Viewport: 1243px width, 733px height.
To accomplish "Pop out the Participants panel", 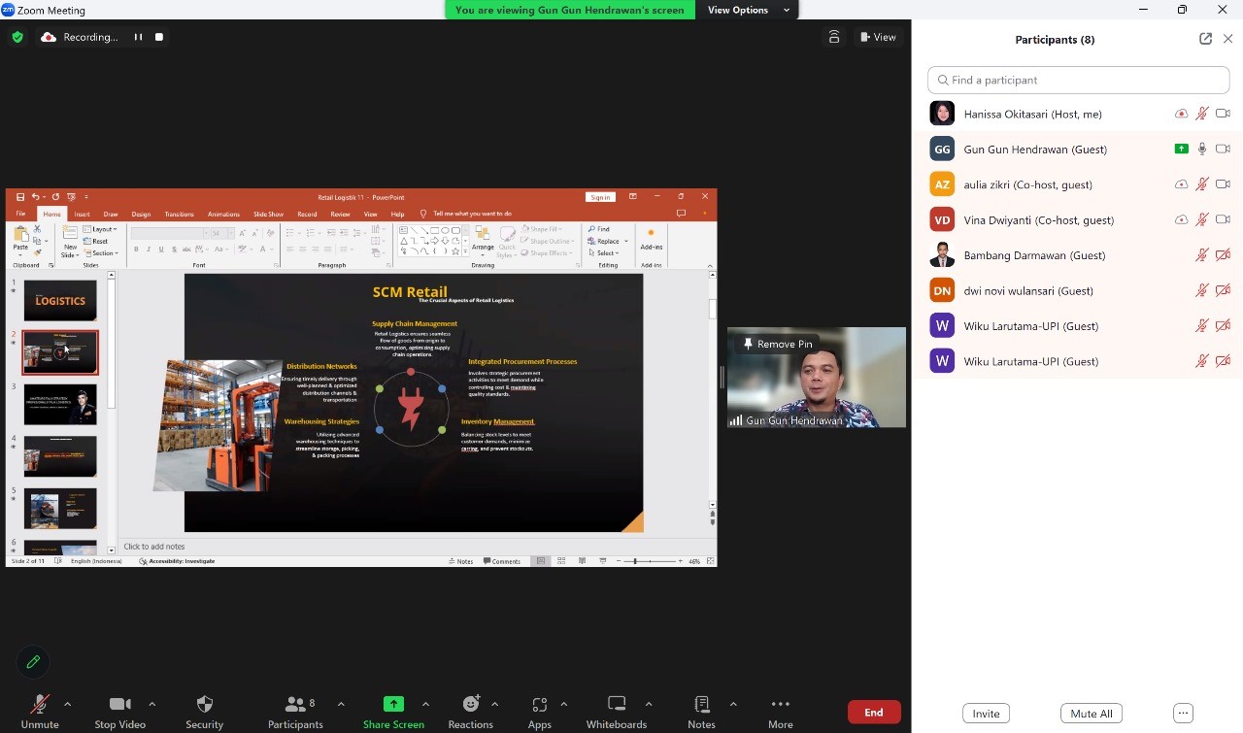I will point(1205,39).
